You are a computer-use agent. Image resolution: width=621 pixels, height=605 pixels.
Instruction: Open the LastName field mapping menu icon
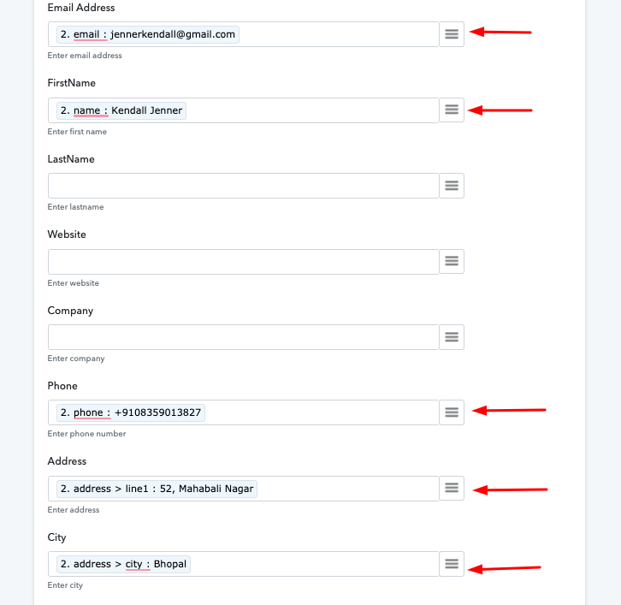tap(452, 186)
